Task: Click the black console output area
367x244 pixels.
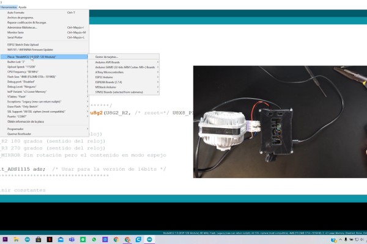Action: click(183, 217)
